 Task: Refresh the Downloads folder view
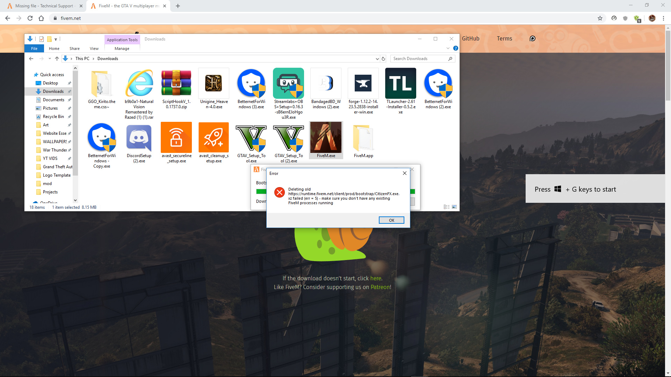point(383,59)
